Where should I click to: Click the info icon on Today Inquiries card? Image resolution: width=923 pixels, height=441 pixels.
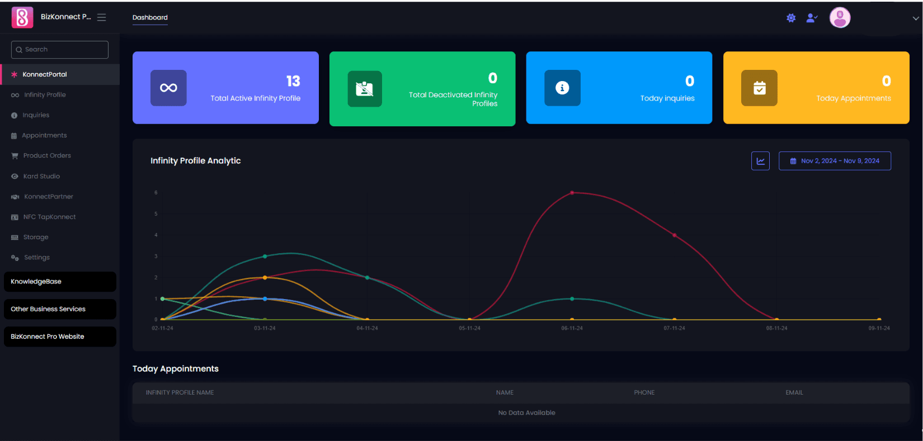562,88
